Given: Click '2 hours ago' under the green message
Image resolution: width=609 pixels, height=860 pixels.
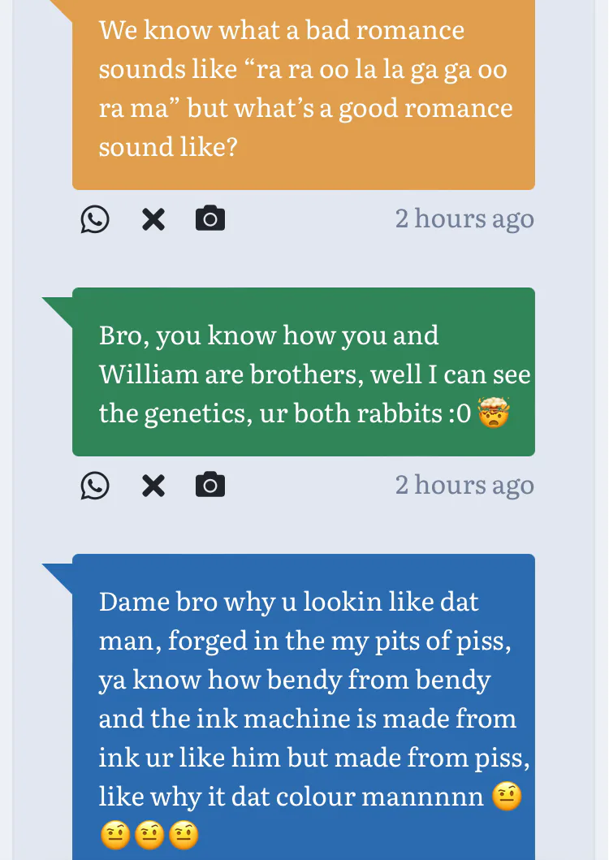Looking at the screenshot, I should pyautogui.click(x=464, y=486).
